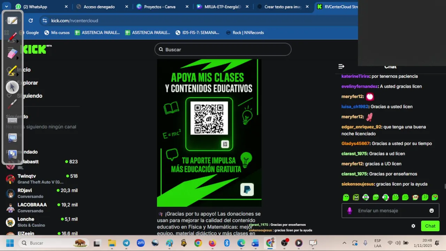Open the Mis cursos bookmark
The image size is (446, 251).
click(x=57, y=32)
